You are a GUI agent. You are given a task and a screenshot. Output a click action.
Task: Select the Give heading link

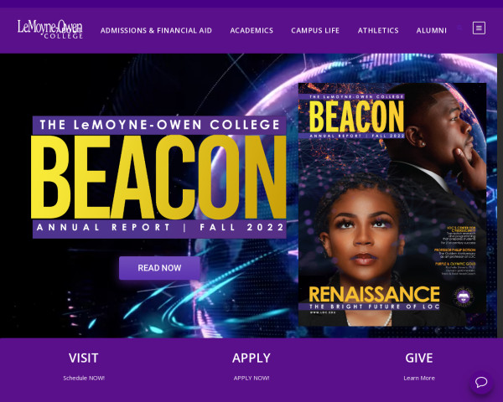pyautogui.click(x=419, y=358)
